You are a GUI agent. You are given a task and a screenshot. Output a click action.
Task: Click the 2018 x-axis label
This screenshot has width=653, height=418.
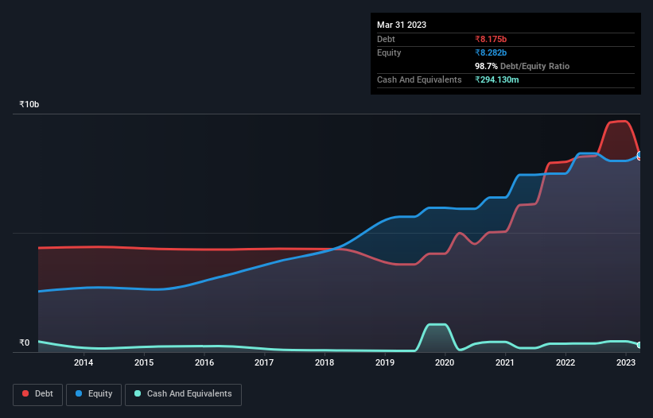[x=325, y=362]
